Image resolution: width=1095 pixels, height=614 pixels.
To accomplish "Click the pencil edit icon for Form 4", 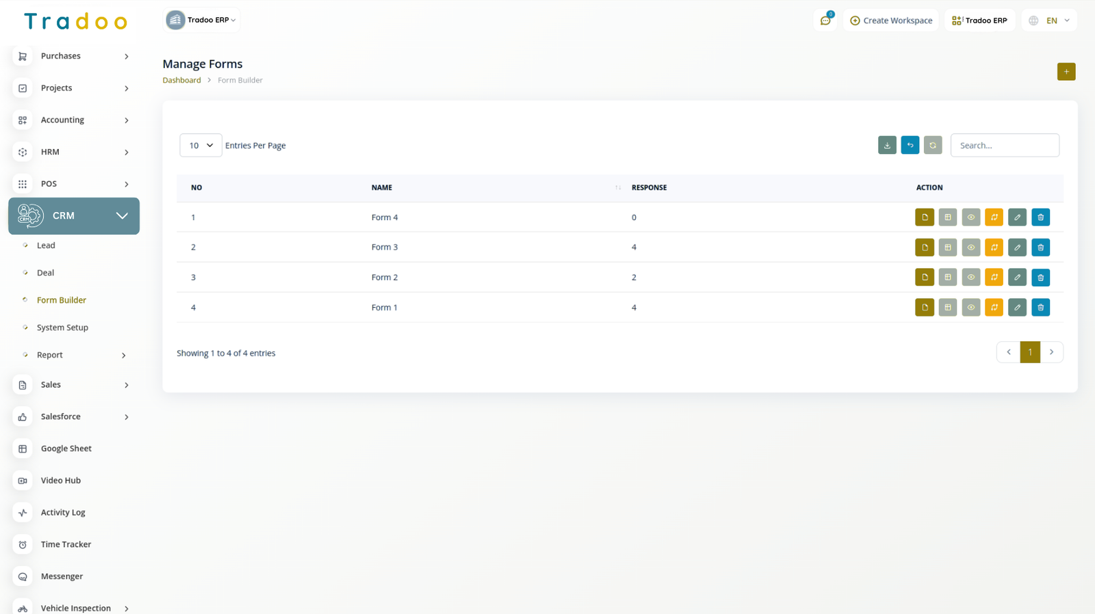I will (x=1017, y=217).
